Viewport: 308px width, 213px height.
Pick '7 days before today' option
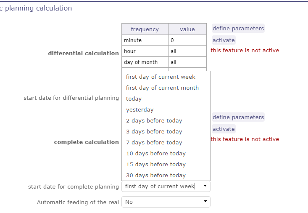tap(154, 143)
